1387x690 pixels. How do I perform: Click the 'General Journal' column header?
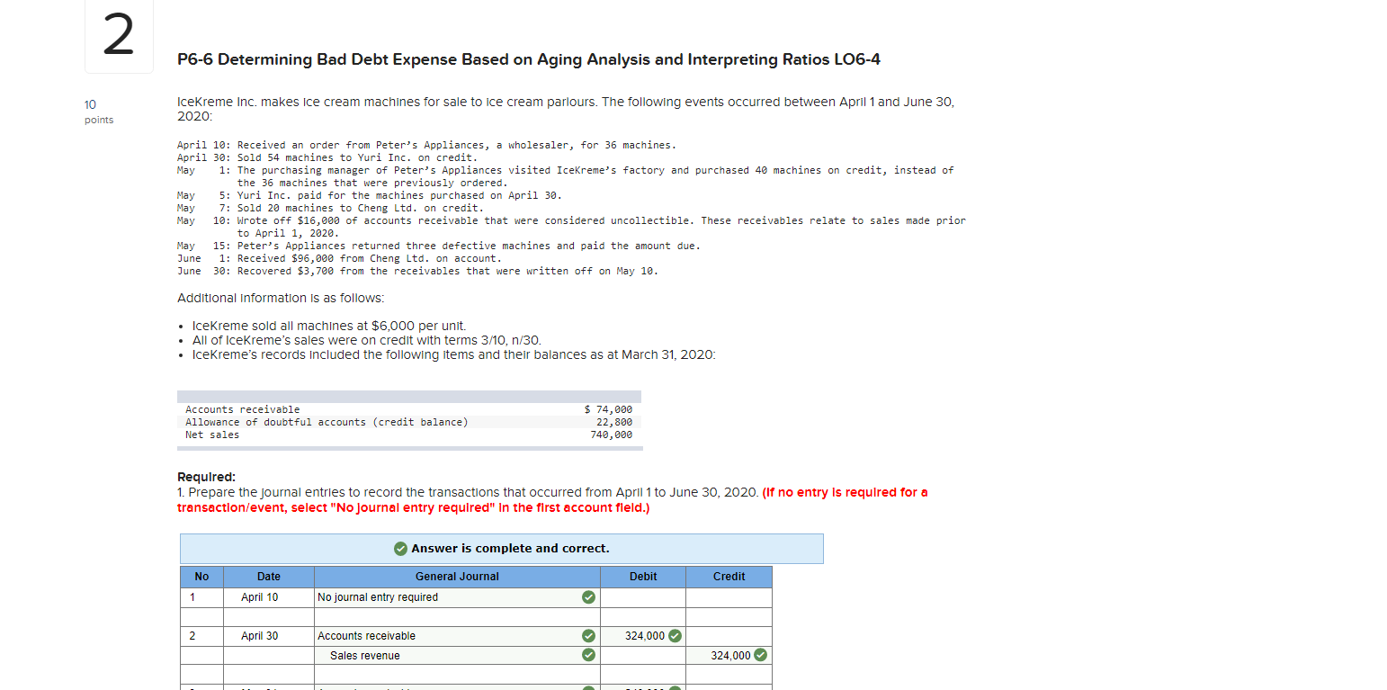[x=457, y=577]
